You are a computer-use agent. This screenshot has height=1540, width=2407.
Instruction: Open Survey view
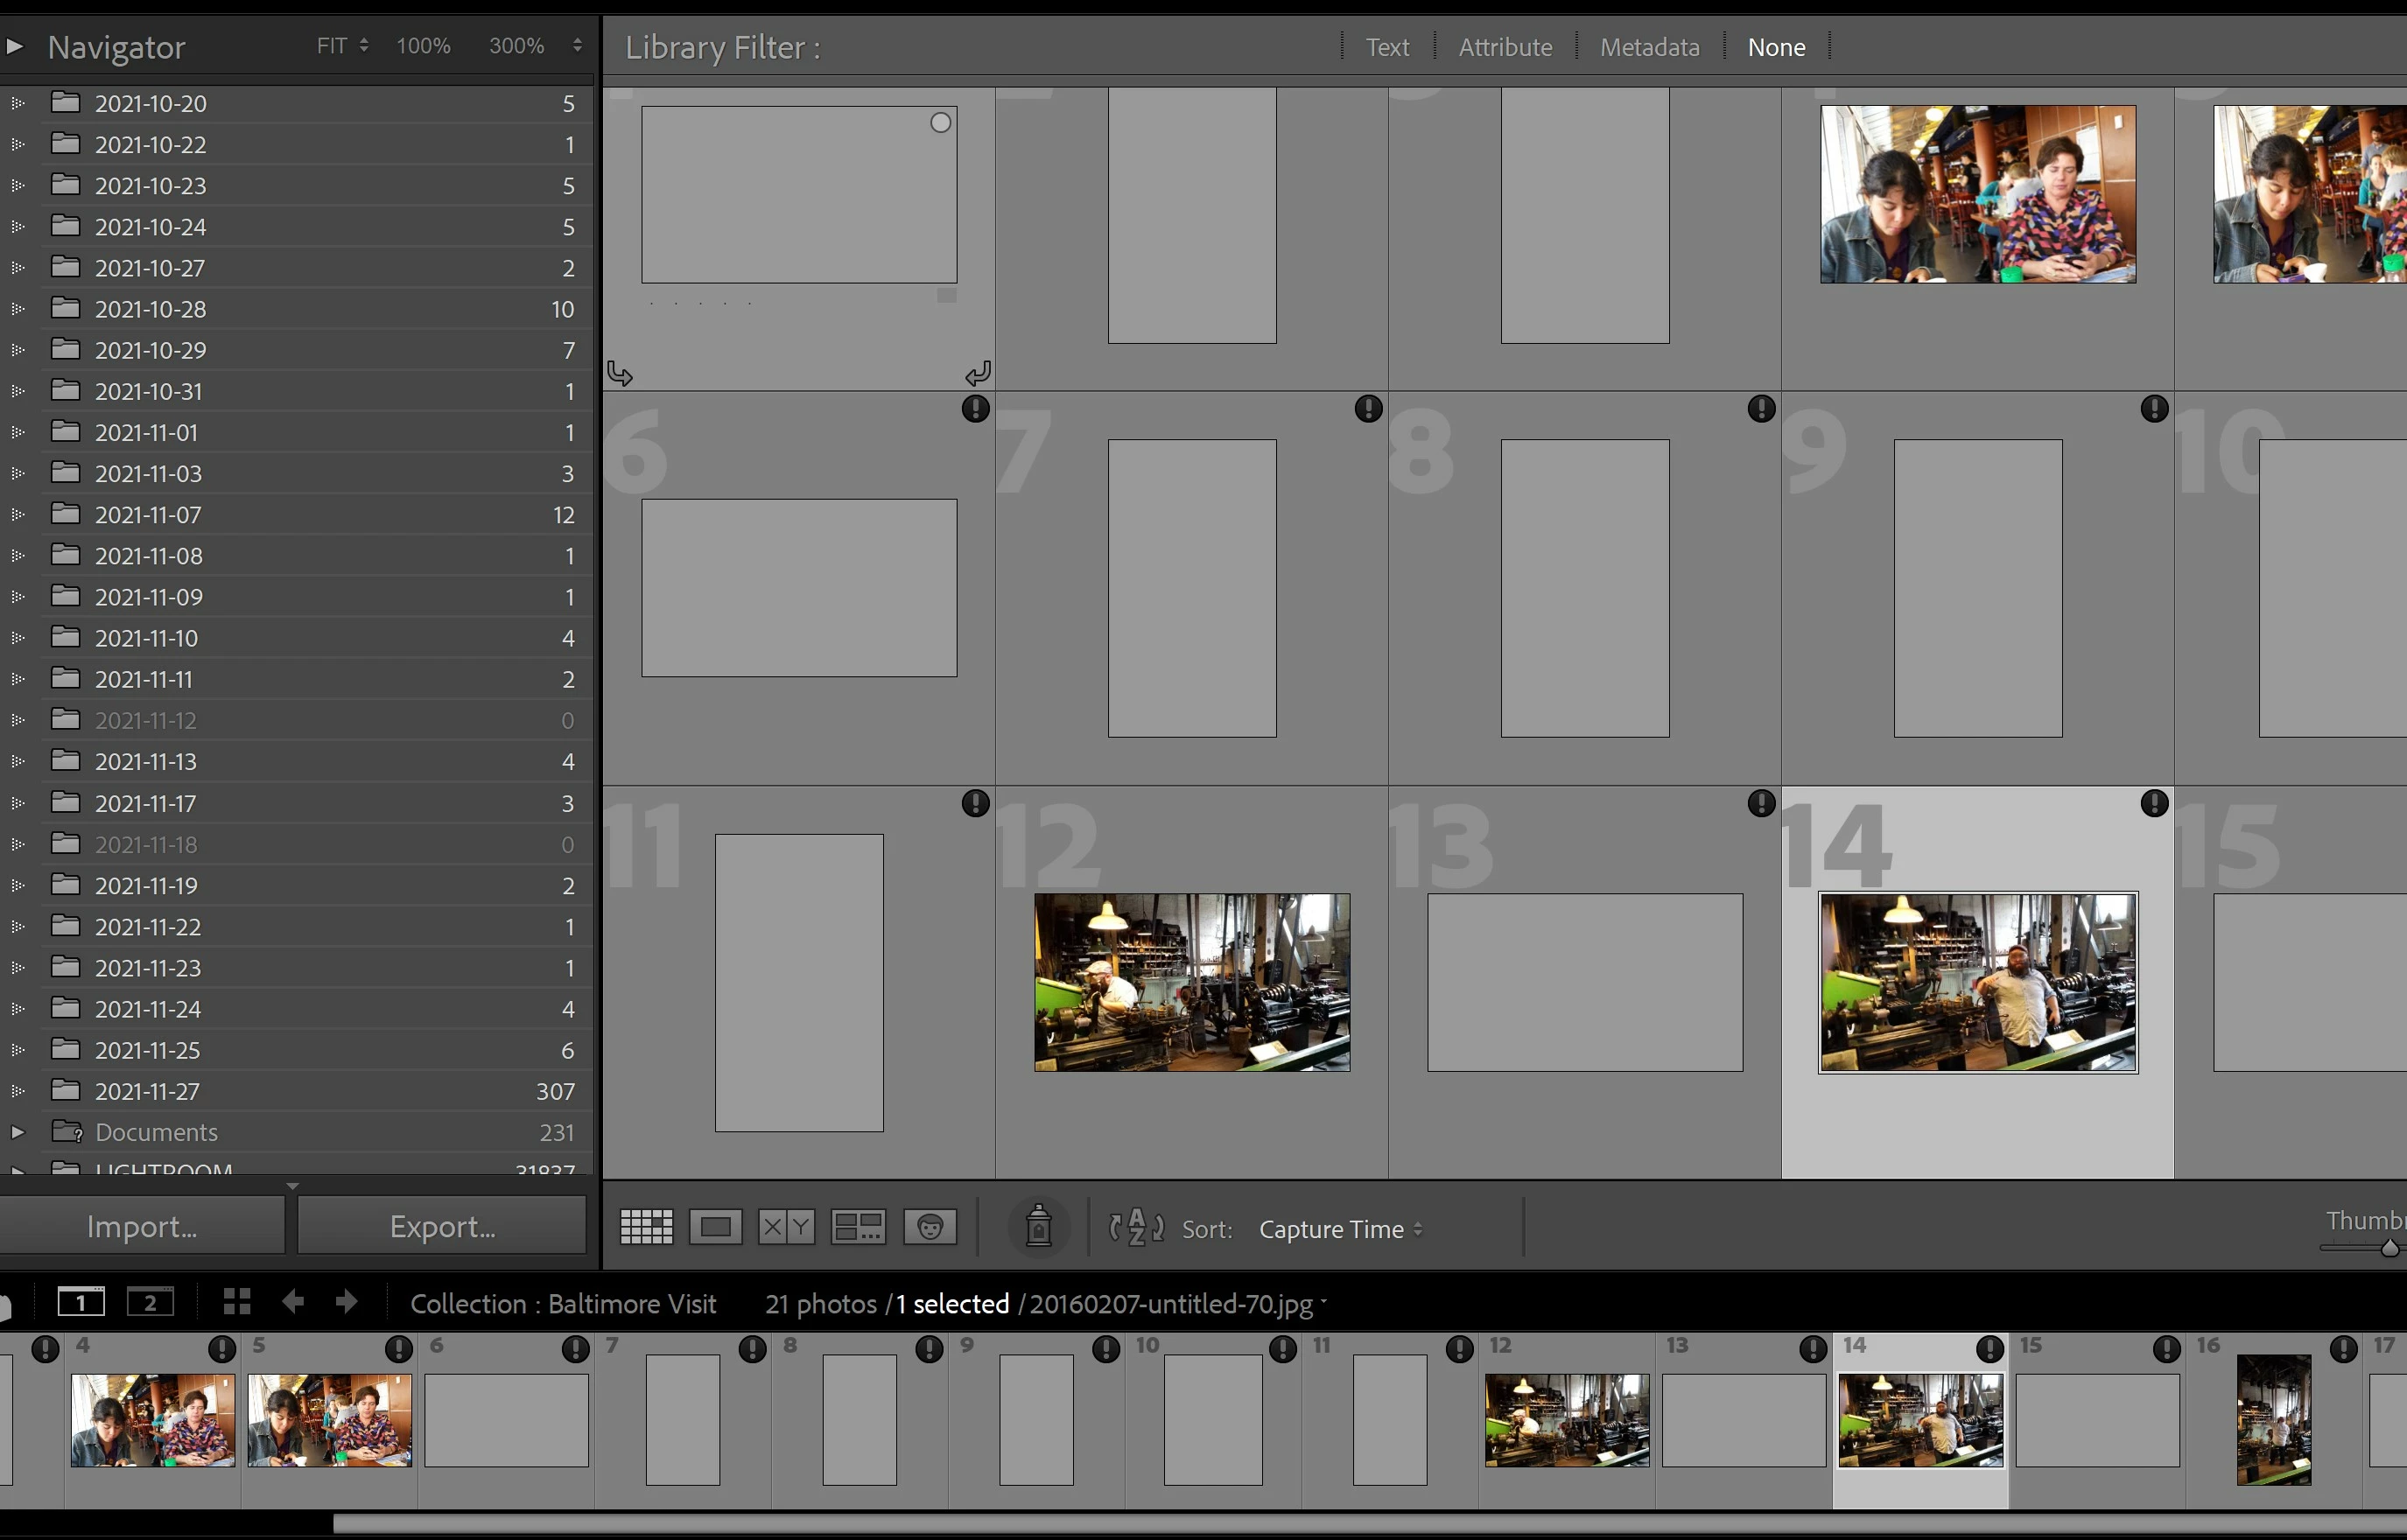tap(858, 1227)
